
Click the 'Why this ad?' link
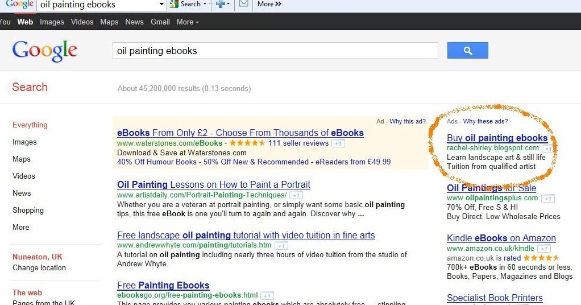408,121
